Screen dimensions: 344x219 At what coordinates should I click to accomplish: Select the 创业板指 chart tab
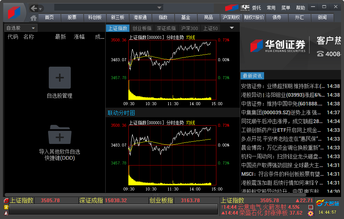(x=142, y=28)
